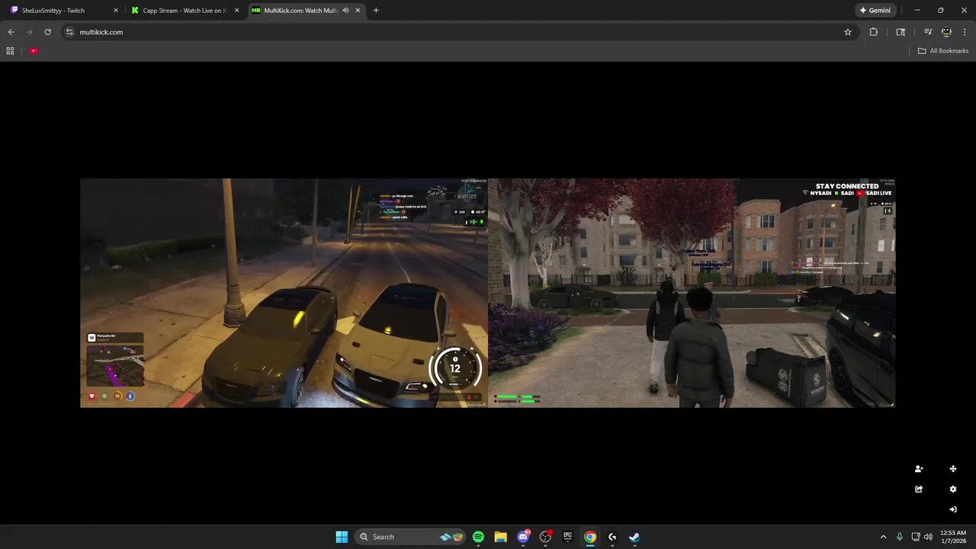976x549 pixels.
Task: Open Logitech G HUB from taskbar
Action: 612,537
